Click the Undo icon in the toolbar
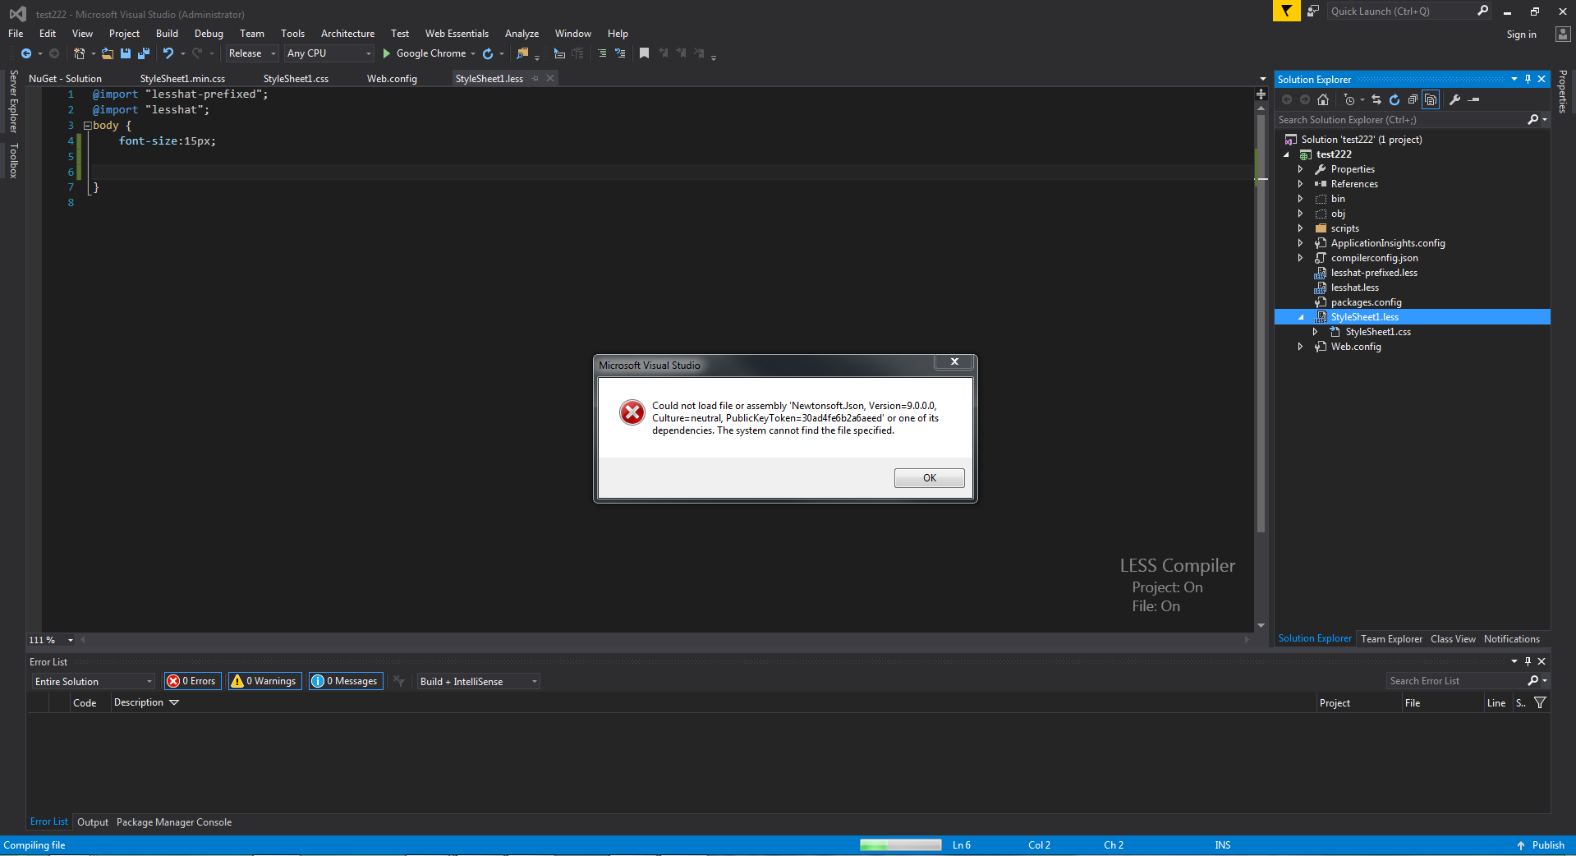The width and height of the screenshot is (1576, 856). 169,53
